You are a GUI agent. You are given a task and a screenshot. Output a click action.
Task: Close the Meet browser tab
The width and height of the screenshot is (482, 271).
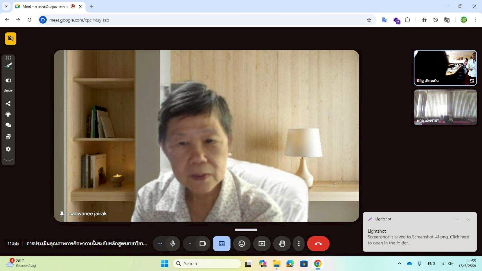80,6
